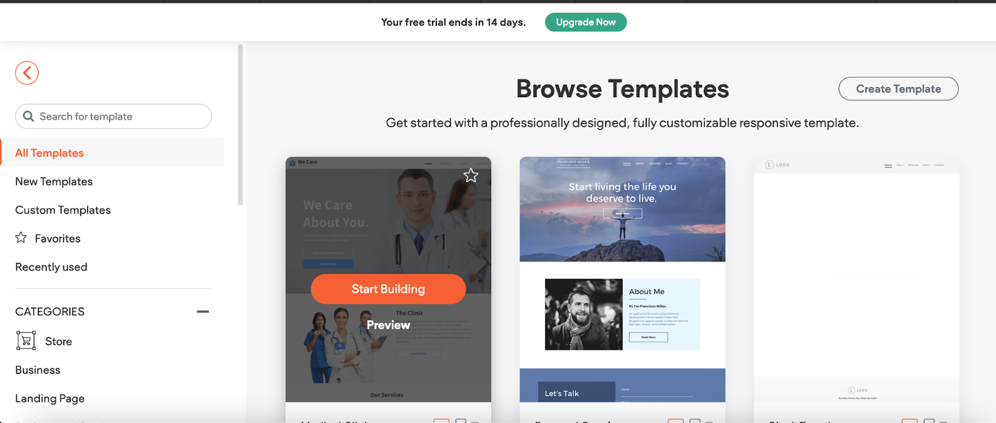Screen dimensions: 996x423
Task: Preview the We Care medical template
Action: pyautogui.click(x=388, y=325)
